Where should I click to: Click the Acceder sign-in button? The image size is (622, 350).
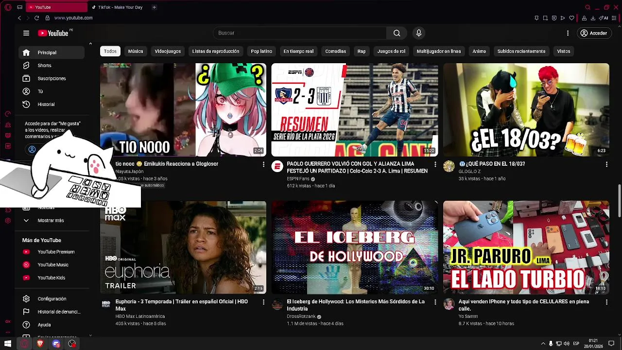tap(594, 33)
